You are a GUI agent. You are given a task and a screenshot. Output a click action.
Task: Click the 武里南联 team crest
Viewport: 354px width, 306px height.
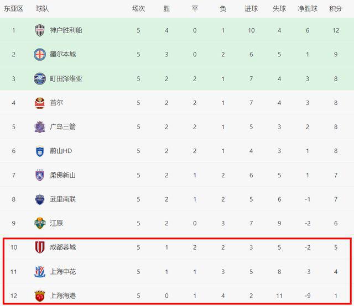40,199
